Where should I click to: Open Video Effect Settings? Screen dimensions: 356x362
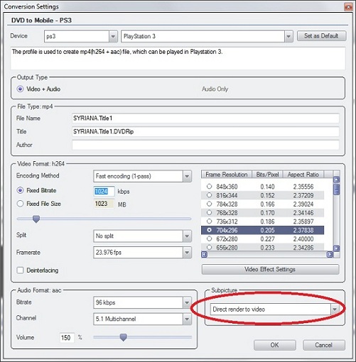[x=270, y=270]
